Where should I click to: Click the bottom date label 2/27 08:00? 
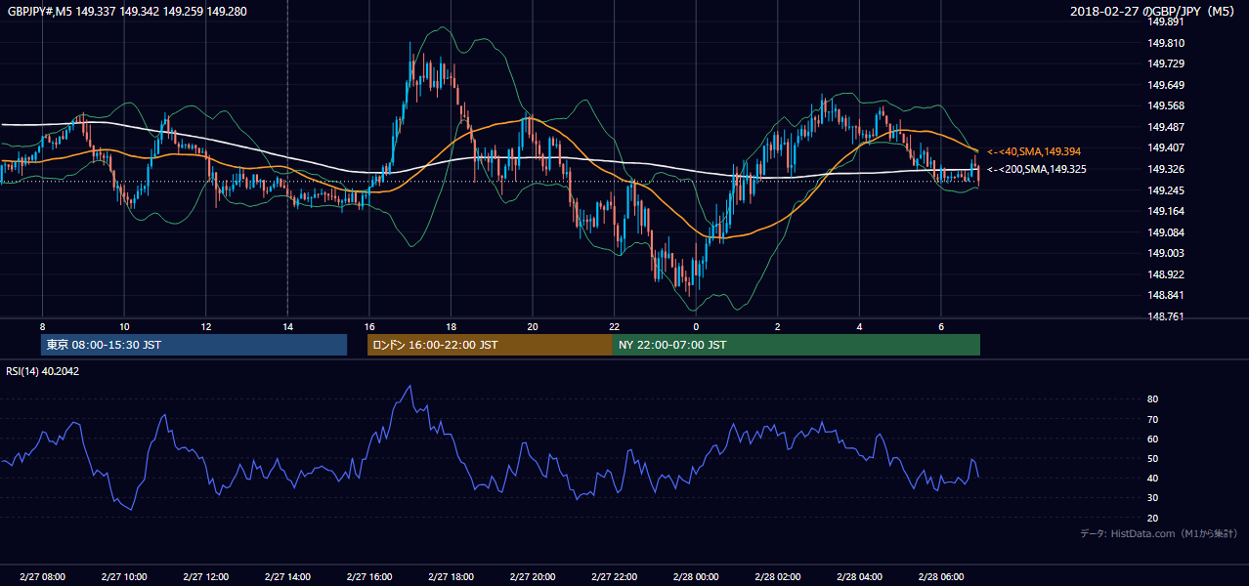click(42, 577)
